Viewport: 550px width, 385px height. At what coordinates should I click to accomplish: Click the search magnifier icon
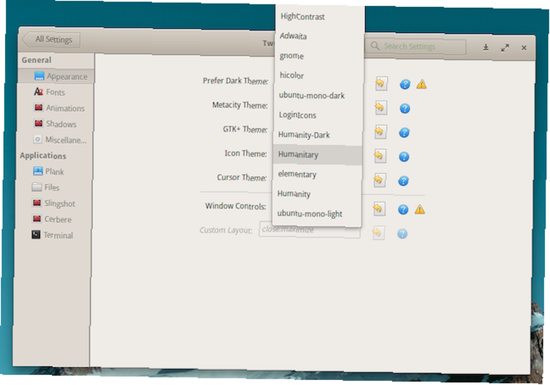375,46
